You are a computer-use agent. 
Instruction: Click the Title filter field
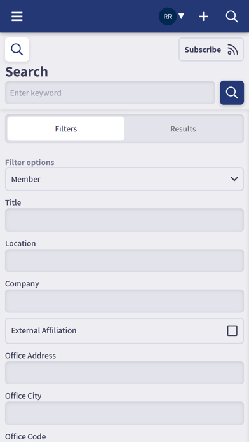click(x=124, y=220)
